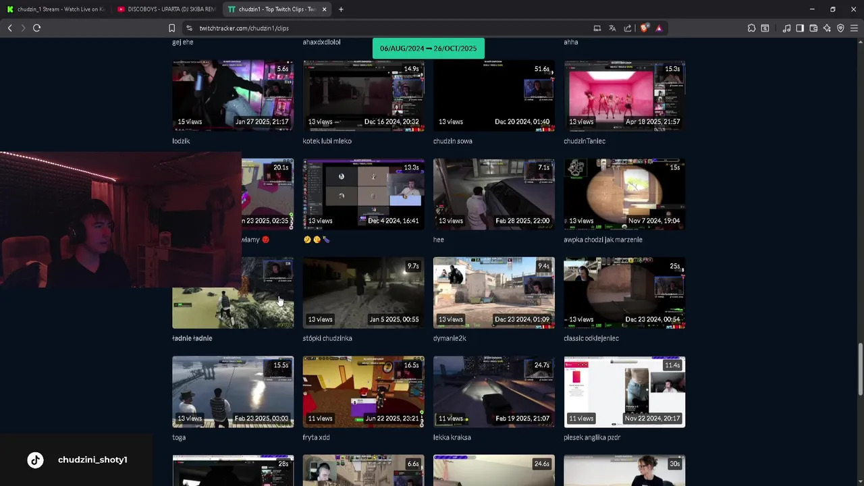
Task: Open the 'piesek anglika pzdr' clip thumbnail
Action: coord(624,392)
